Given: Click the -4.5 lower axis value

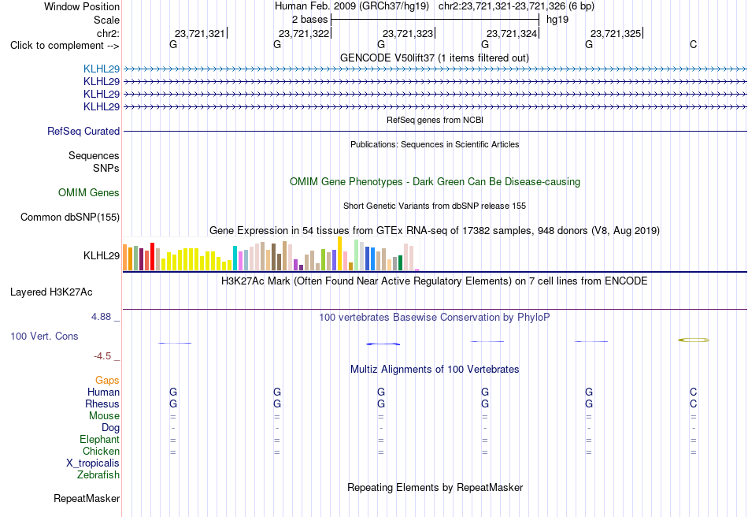Looking at the screenshot, I should (102, 356).
